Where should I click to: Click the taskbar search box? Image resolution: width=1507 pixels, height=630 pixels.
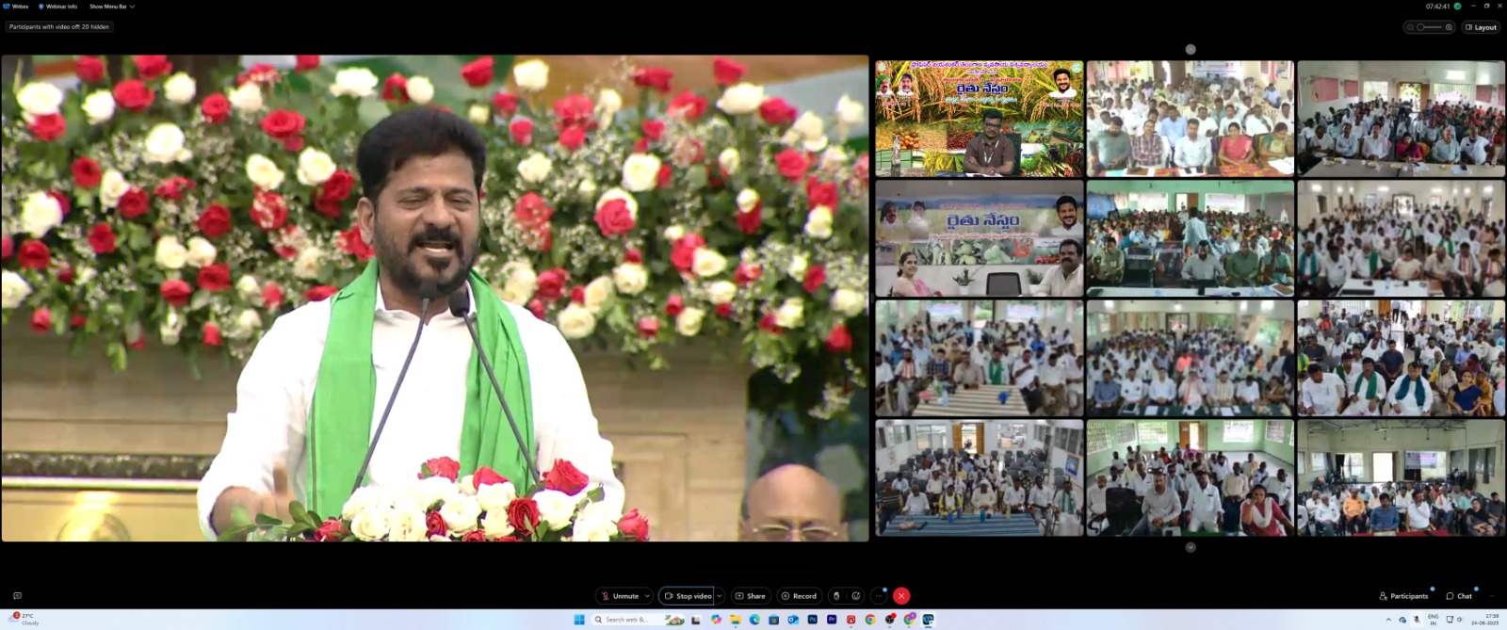coord(639,620)
